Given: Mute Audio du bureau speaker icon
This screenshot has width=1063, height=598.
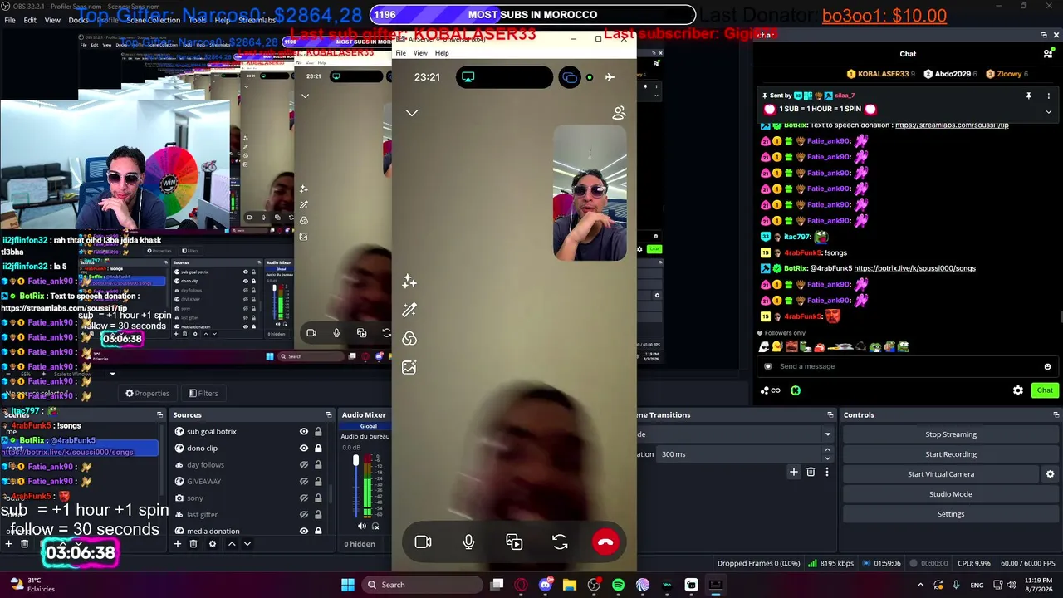Looking at the screenshot, I should point(361,526).
